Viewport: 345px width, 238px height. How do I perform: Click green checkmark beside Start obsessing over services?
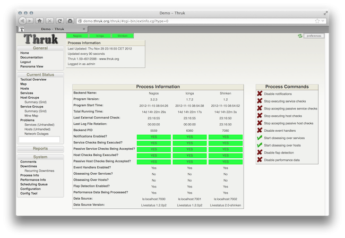(x=260, y=138)
